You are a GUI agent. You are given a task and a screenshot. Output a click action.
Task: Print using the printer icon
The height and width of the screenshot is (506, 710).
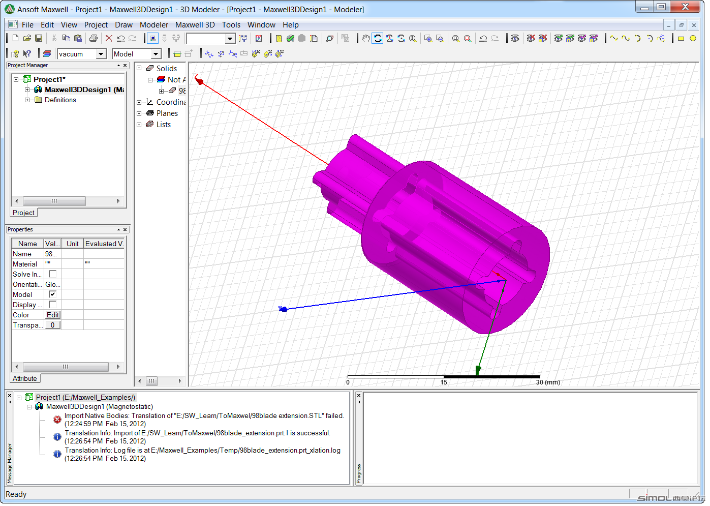point(93,38)
